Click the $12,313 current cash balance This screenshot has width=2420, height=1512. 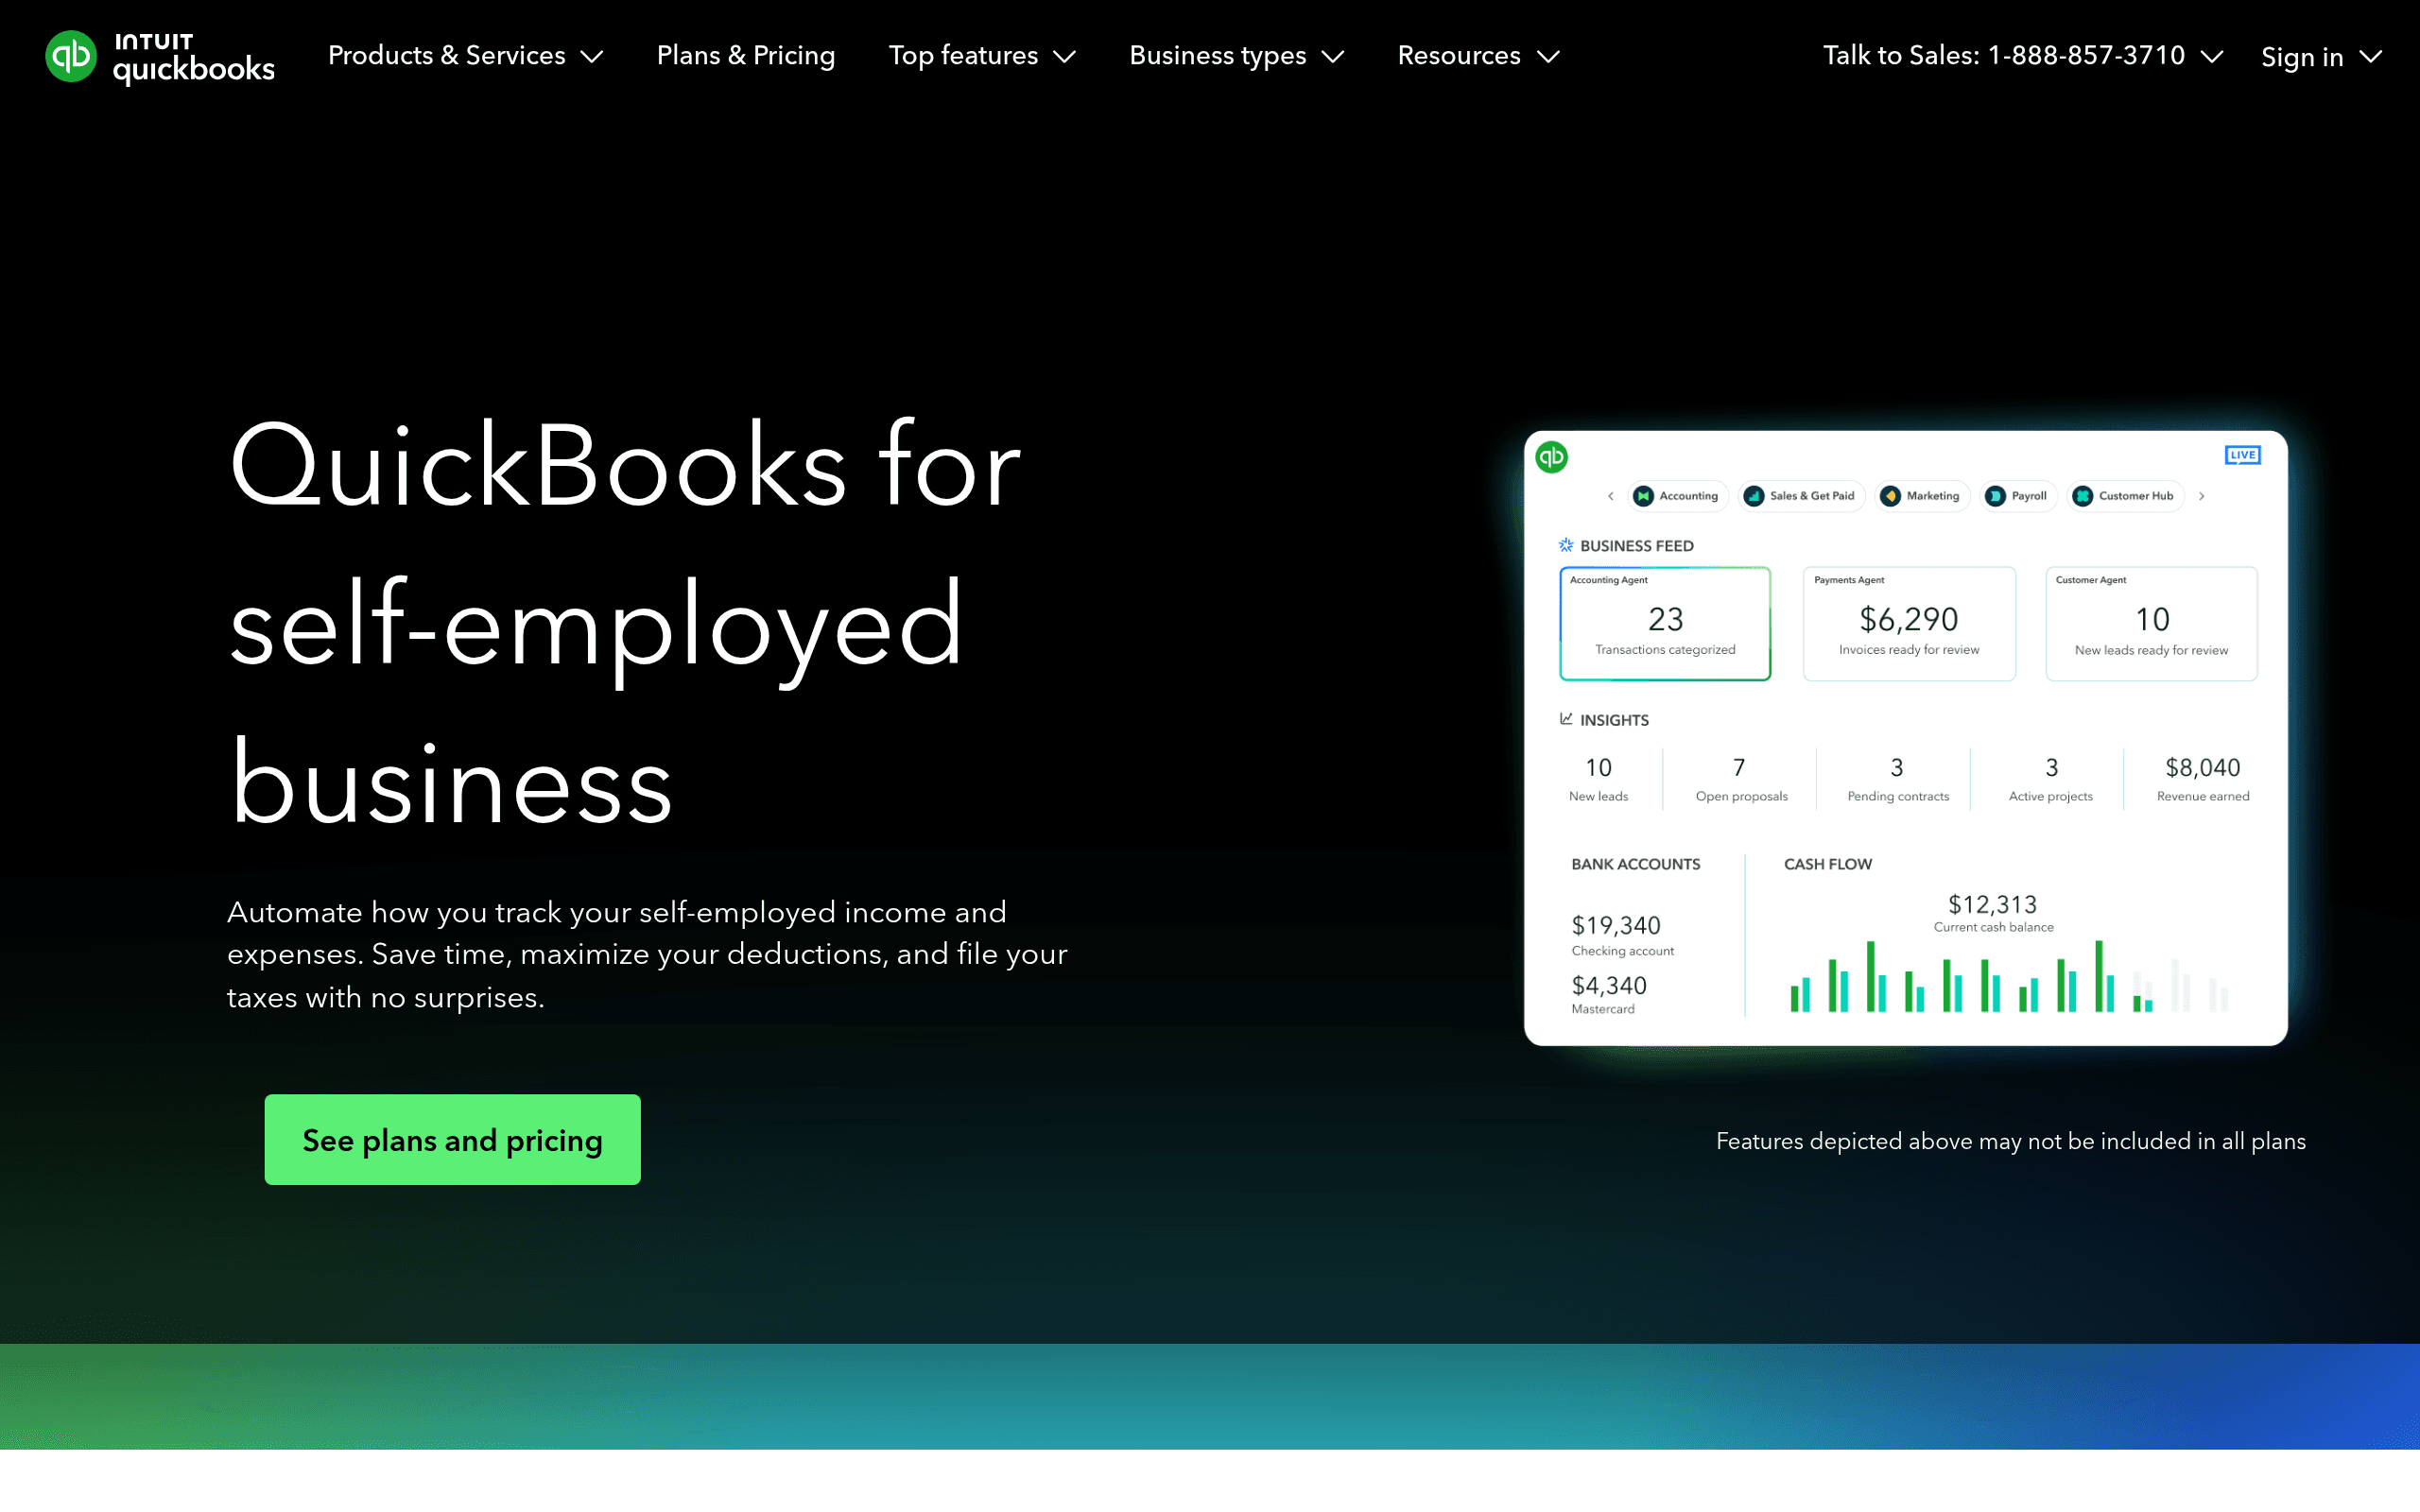click(1993, 913)
